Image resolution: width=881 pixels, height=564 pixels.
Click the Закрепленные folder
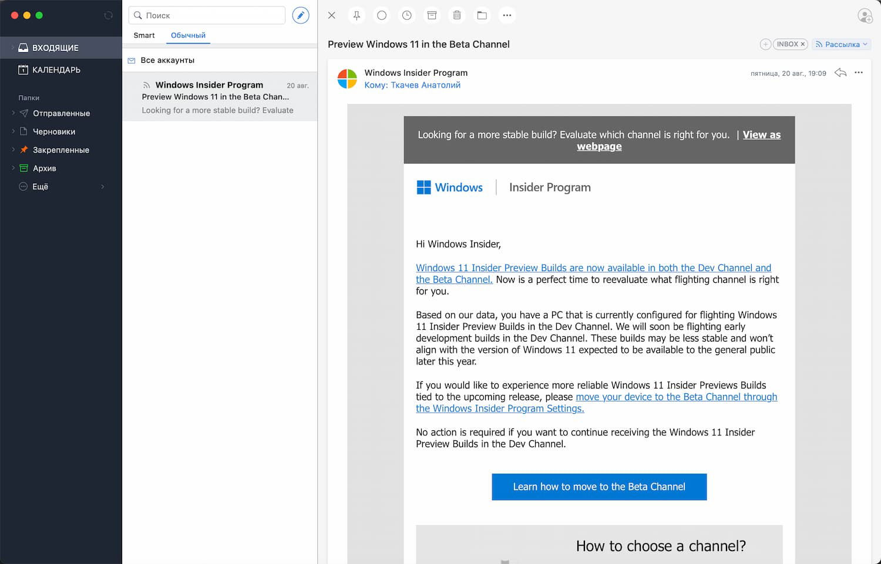60,150
